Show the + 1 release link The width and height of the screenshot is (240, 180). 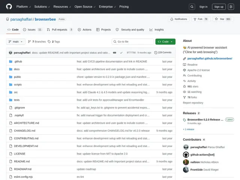(189, 129)
